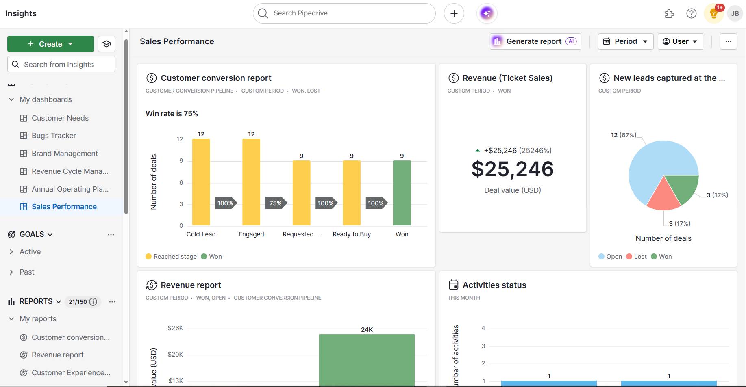746x387 pixels.
Task: Check suggestions via the lightbulb icon
Action: 713,13
